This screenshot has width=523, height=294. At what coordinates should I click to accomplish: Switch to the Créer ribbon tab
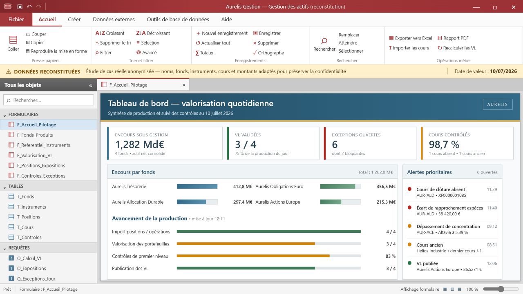tap(74, 19)
